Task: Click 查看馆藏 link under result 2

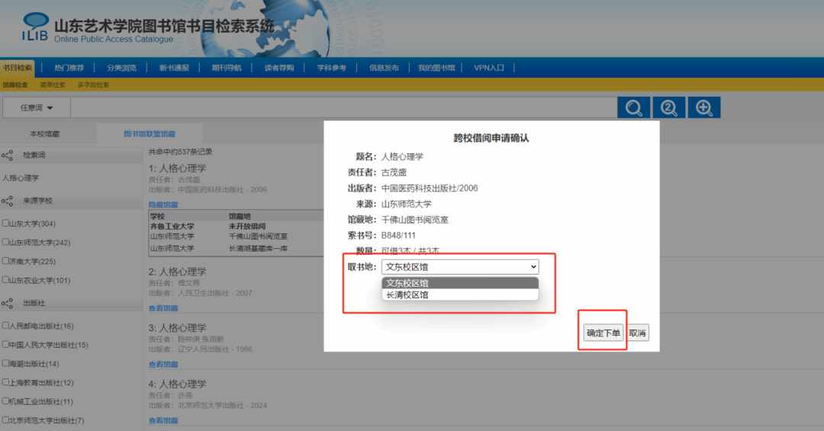Action: (x=163, y=308)
